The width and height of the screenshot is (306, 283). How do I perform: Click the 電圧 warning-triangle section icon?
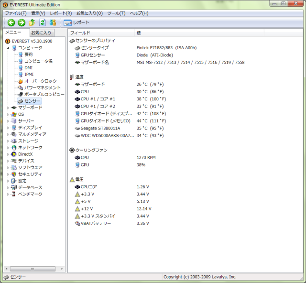click(x=72, y=180)
